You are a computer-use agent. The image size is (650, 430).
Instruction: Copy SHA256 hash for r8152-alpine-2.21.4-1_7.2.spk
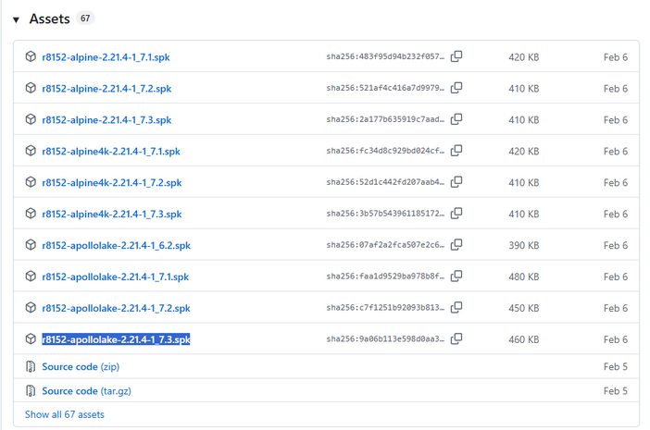(456, 89)
